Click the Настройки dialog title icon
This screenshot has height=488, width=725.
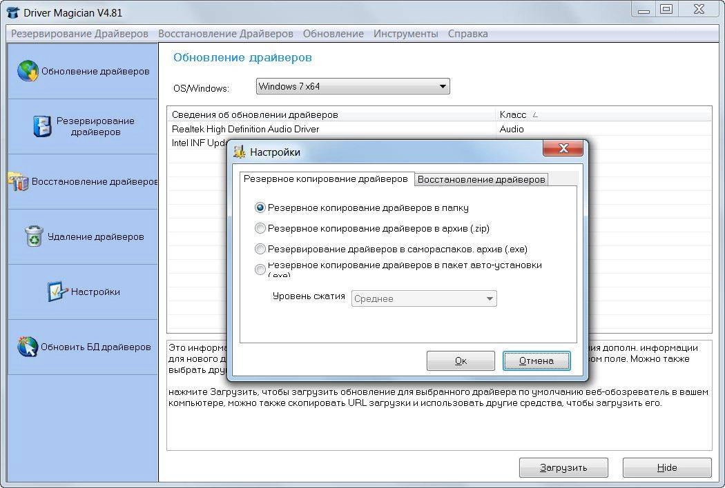click(x=239, y=152)
